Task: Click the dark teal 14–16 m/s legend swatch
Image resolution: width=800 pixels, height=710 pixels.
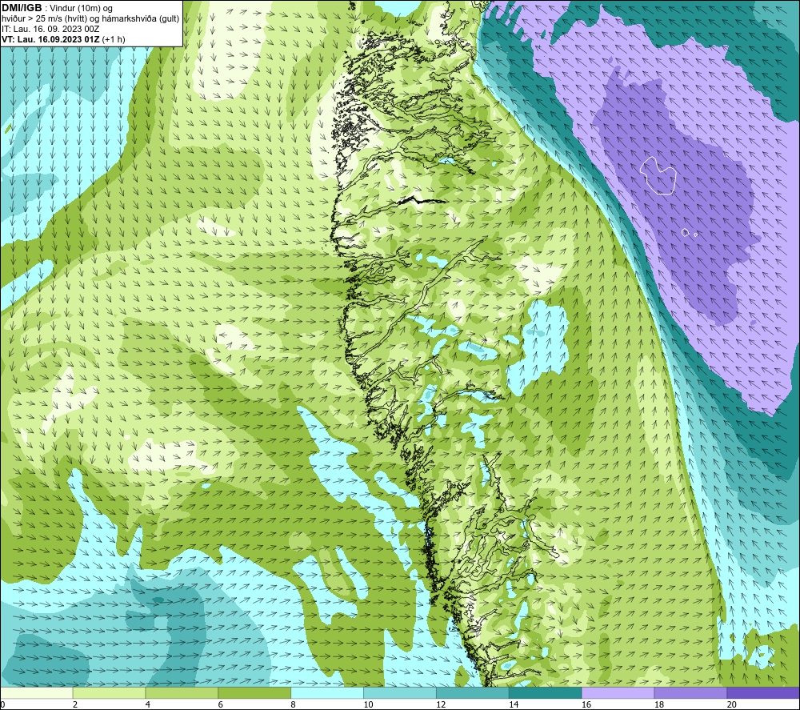Action: [546, 692]
